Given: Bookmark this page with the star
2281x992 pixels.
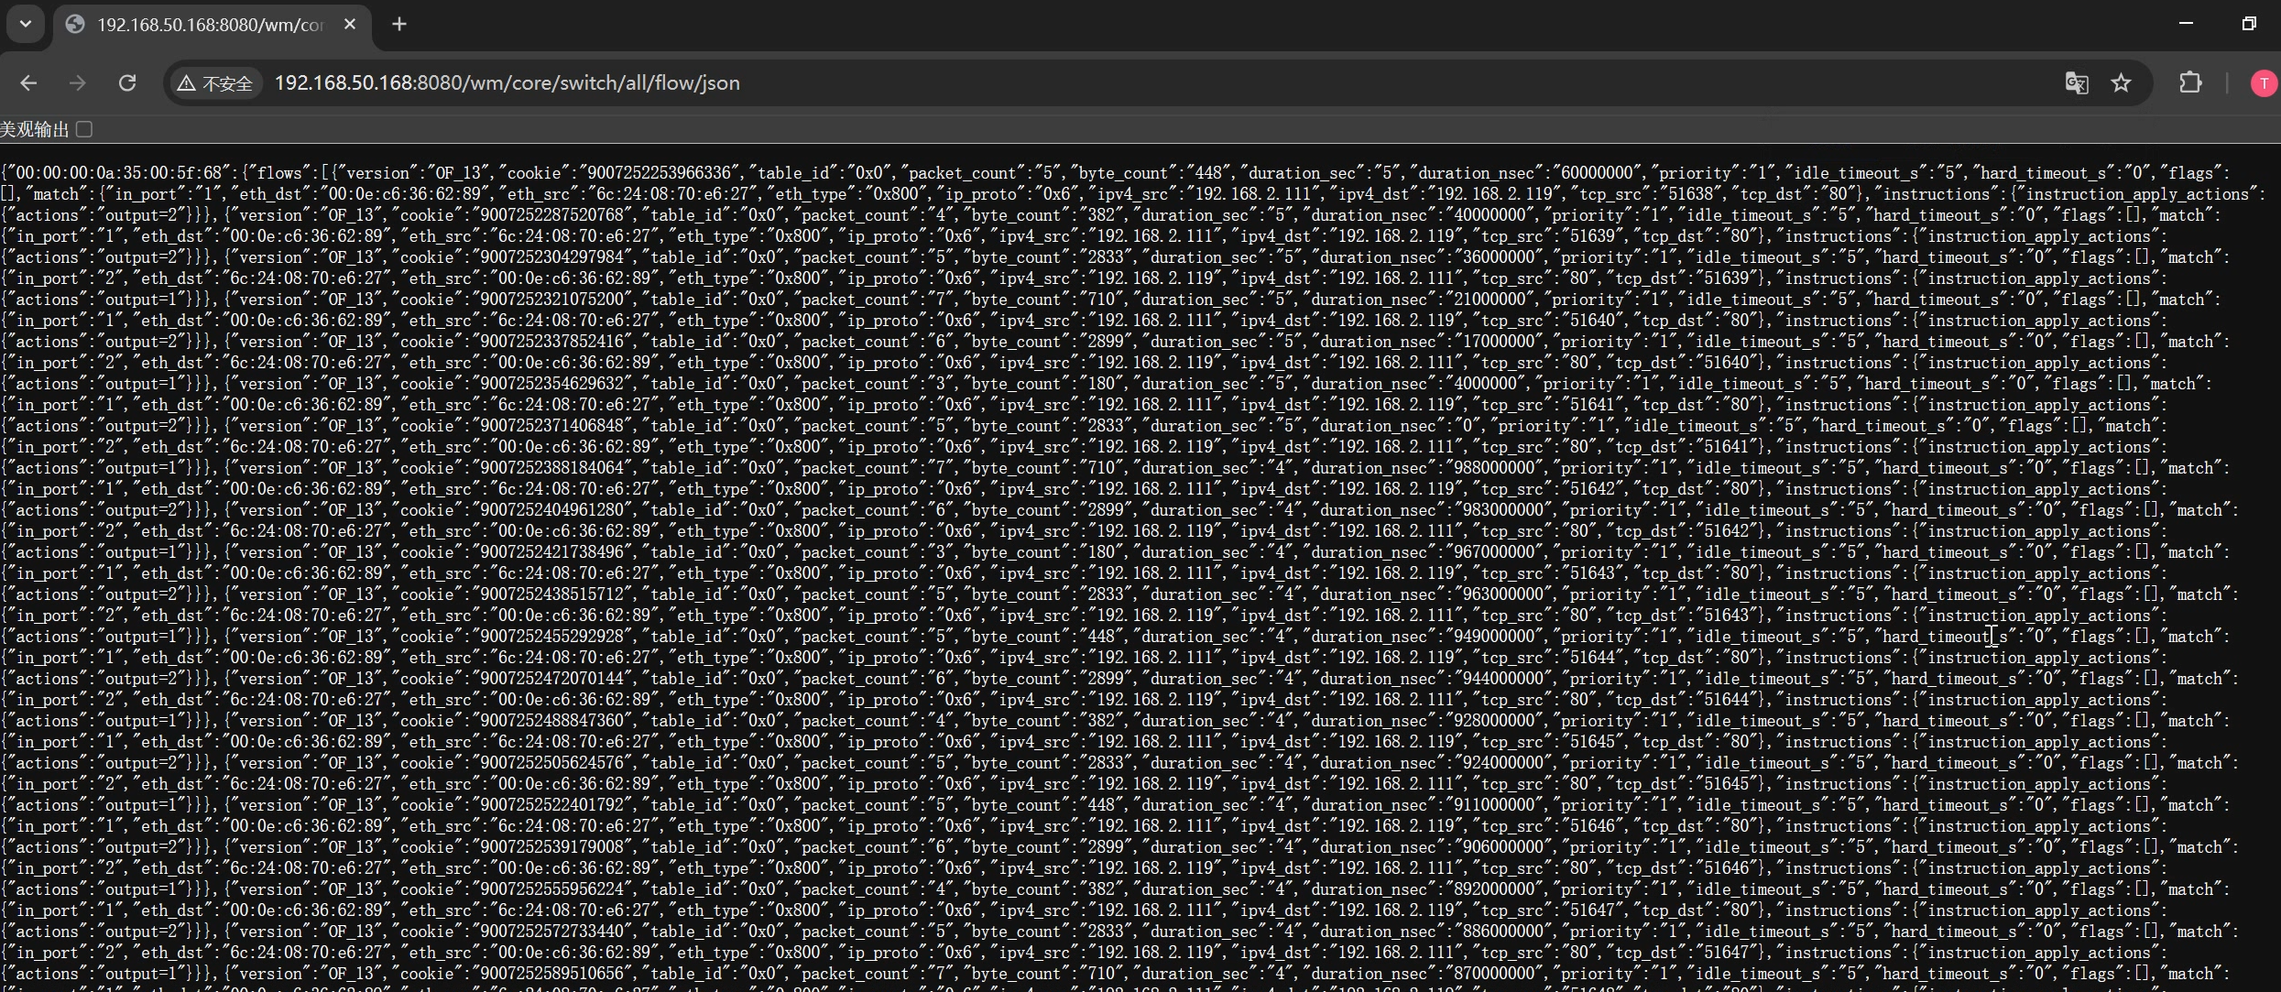Looking at the screenshot, I should tap(2122, 83).
